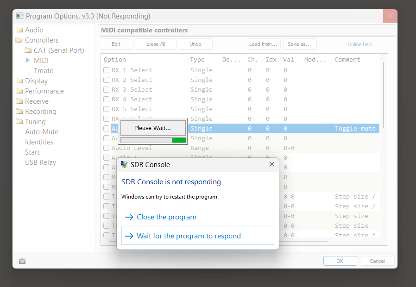
Task: Click the SDR Console dialog title icon
Action: click(124, 164)
